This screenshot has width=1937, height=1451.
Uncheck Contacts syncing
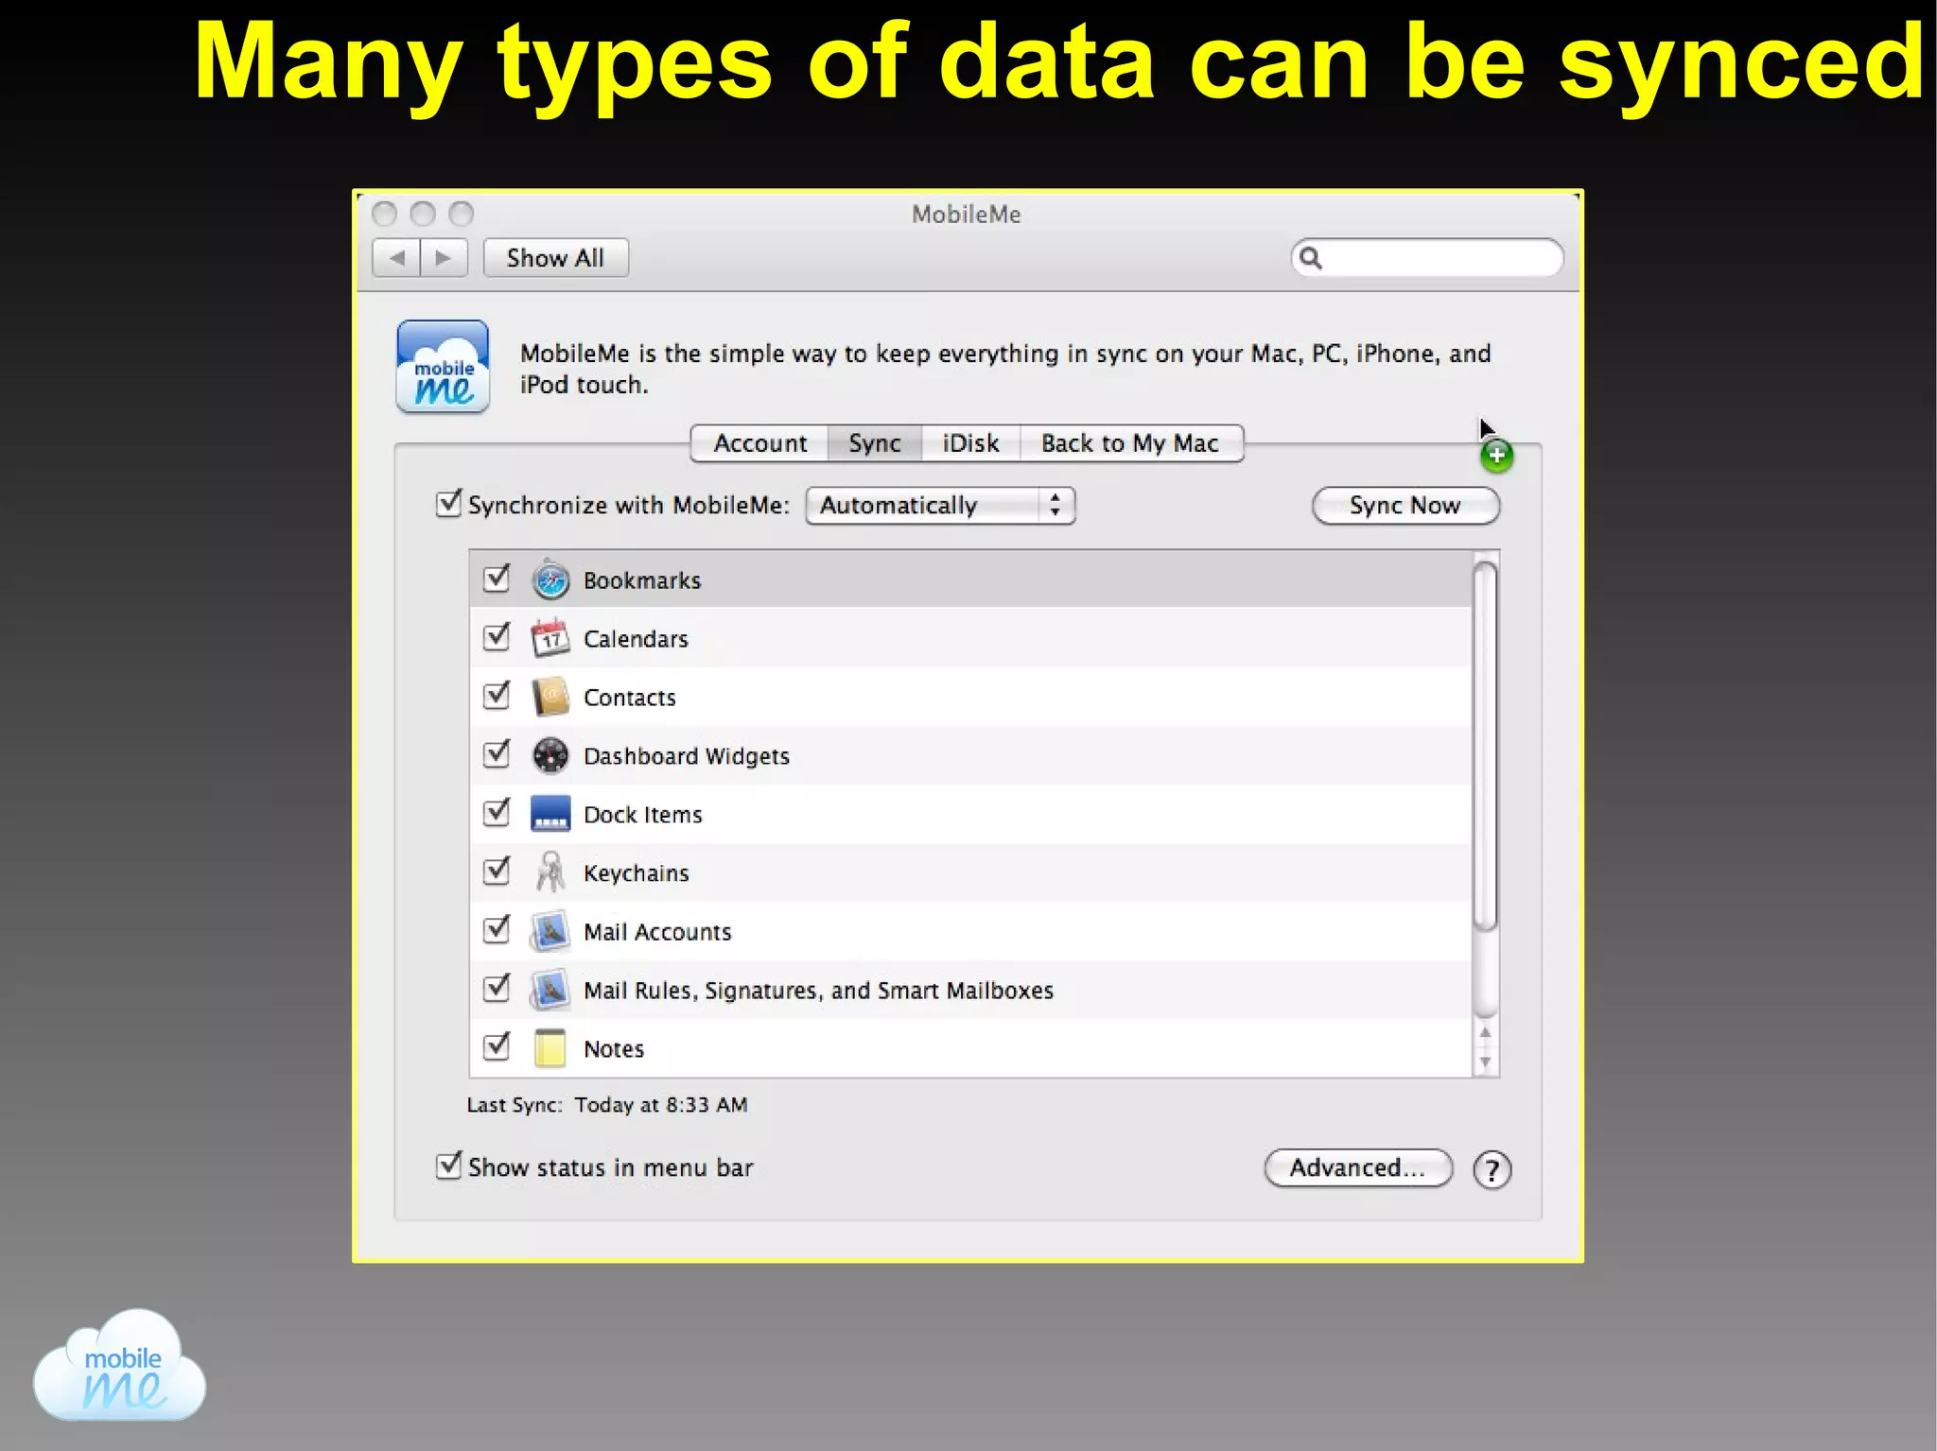click(x=497, y=695)
